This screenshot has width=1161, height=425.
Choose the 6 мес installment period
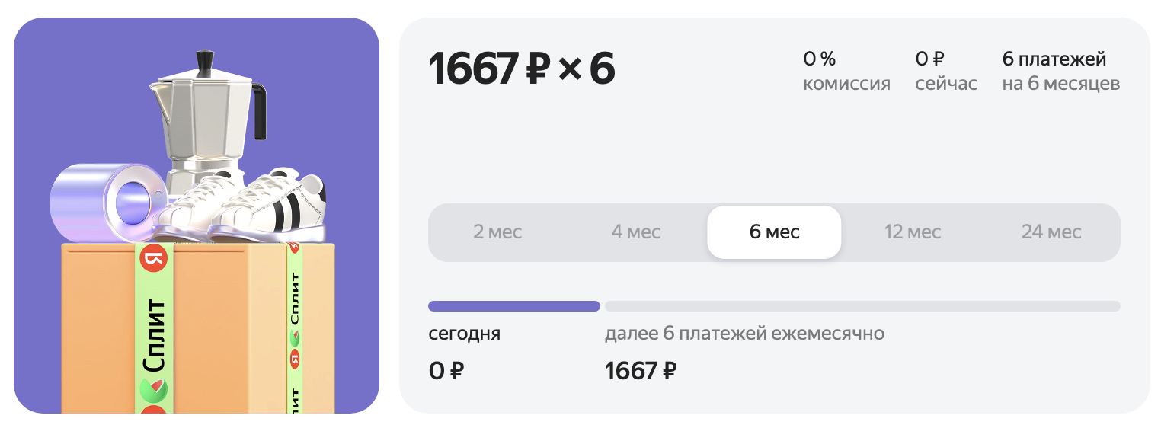coord(774,232)
